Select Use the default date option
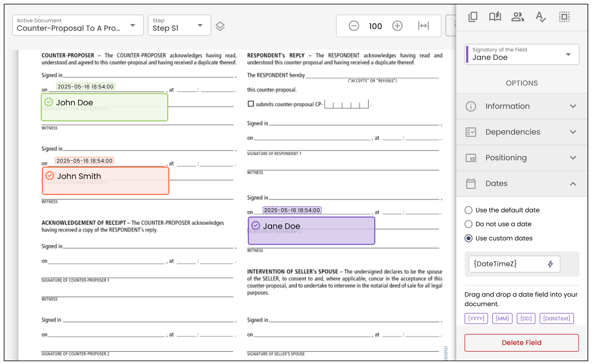 coord(502,210)
